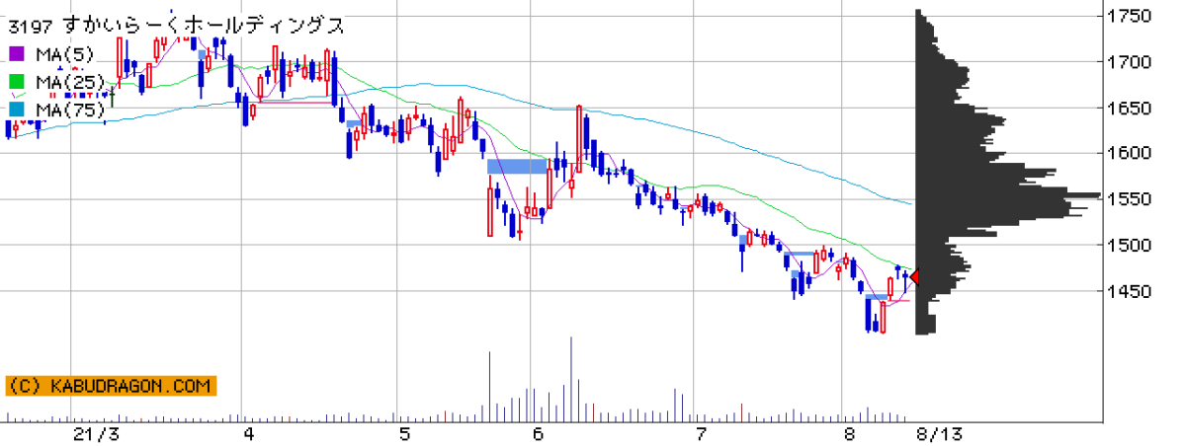Click the MA(75) legend label
The height and width of the screenshot is (446, 1186).
point(69,110)
